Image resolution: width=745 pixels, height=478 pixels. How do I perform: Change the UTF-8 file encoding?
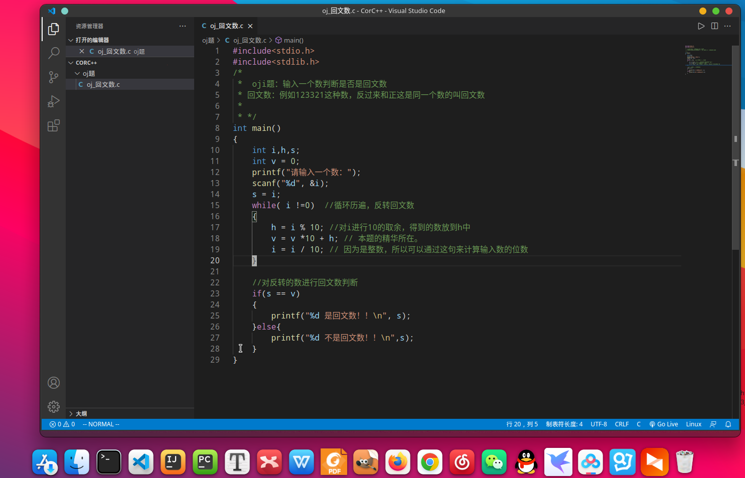(x=599, y=424)
